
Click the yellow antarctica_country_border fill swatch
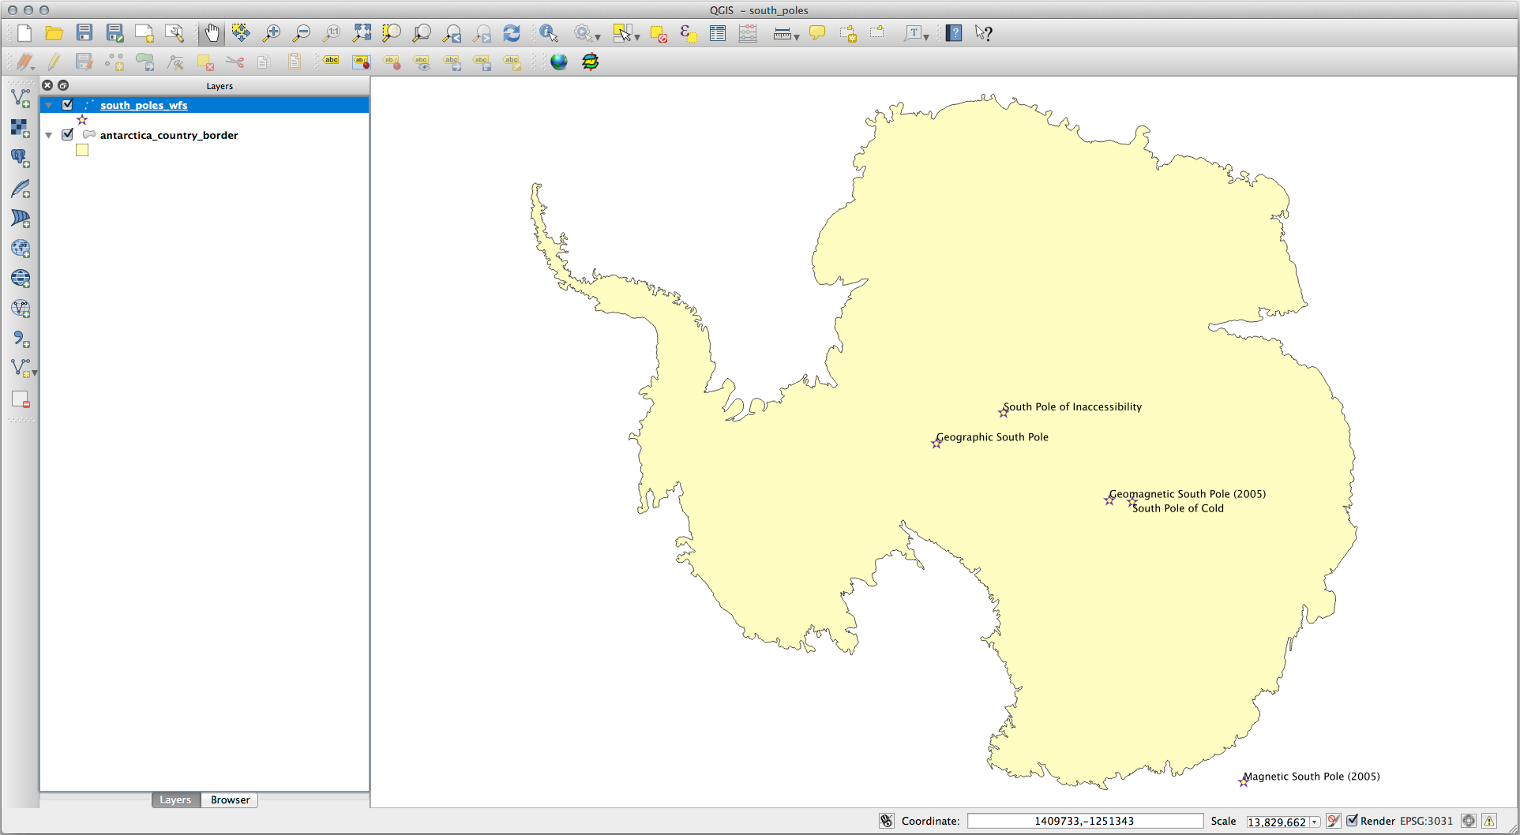(x=82, y=150)
